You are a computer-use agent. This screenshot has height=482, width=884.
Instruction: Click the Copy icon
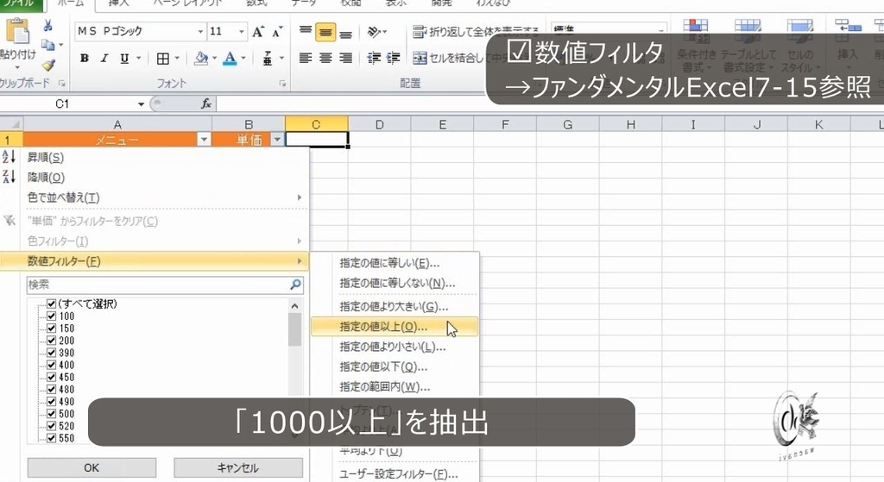pyautogui.click(x=48, y=45)
